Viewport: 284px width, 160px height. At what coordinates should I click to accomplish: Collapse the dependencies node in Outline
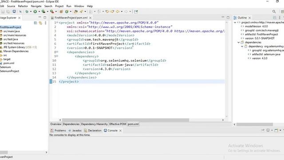[x=239, y=43]
